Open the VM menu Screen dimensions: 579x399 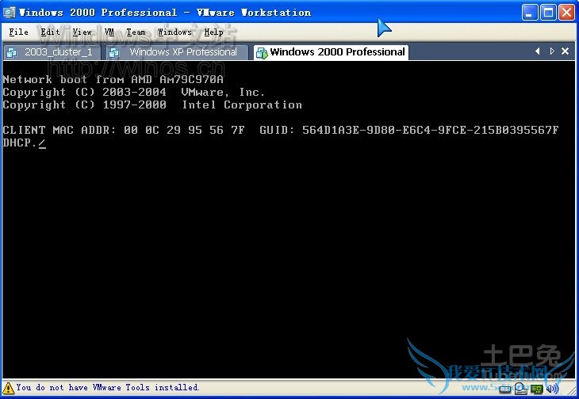pyautogui.click(x=109, y=32)
